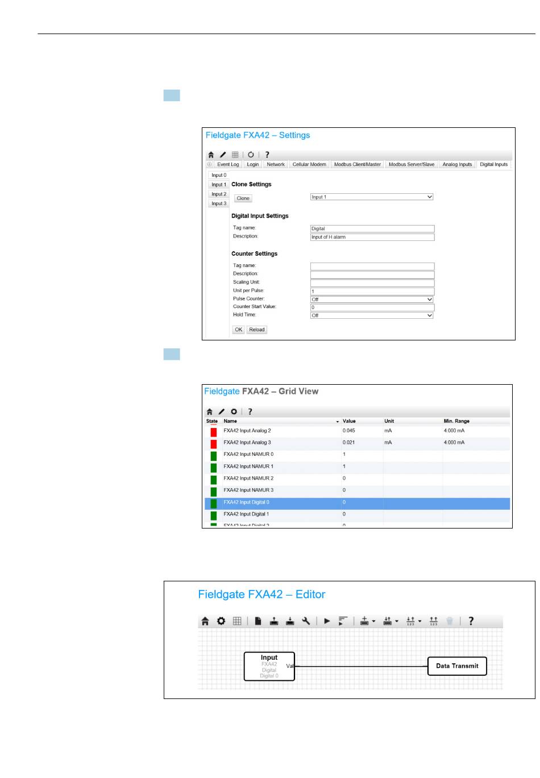Image resolution: width=540 pixels, height=778 pixels.
Task: Expand the add output unit dropdown arrow
Action: tap(397, 622)
